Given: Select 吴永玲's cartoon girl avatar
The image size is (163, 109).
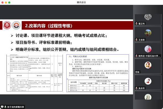Looking at the screenshot, I should (x=148, y=81).
